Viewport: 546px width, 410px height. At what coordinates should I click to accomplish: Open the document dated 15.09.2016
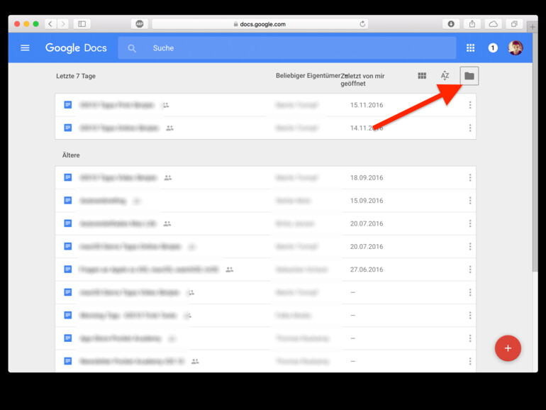(x=265, y=201)
